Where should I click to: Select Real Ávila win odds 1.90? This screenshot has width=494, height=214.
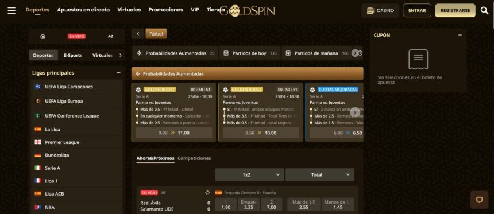pos(226,205)
